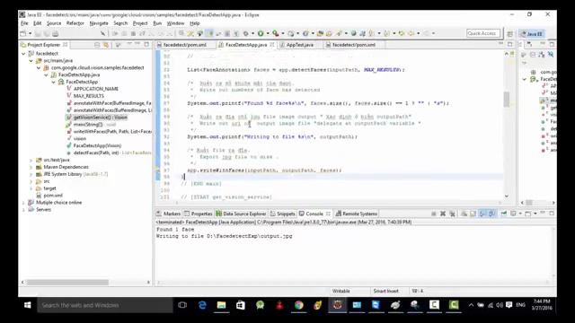575x323 pixels.
Task: Collapse the src/main/java folder
Action: [x=31, y=61]
